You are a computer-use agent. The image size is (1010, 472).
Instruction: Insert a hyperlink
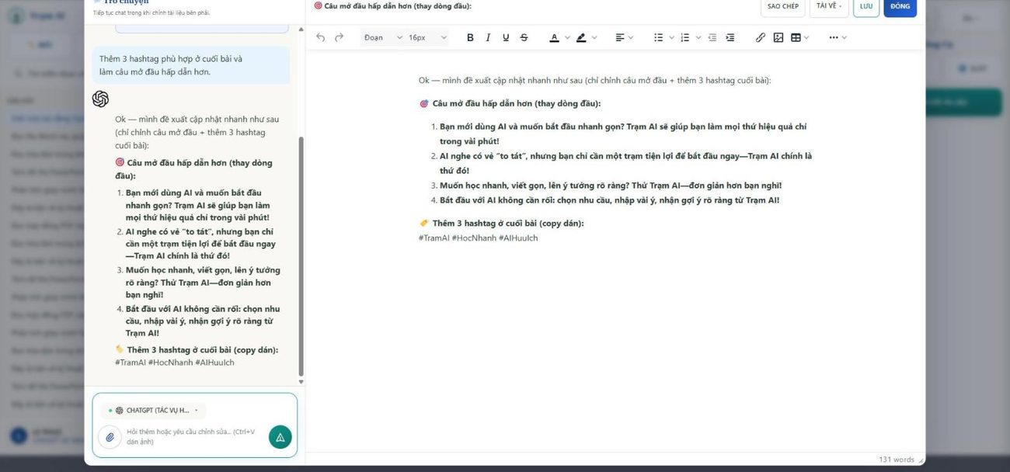tap(761, 37)
